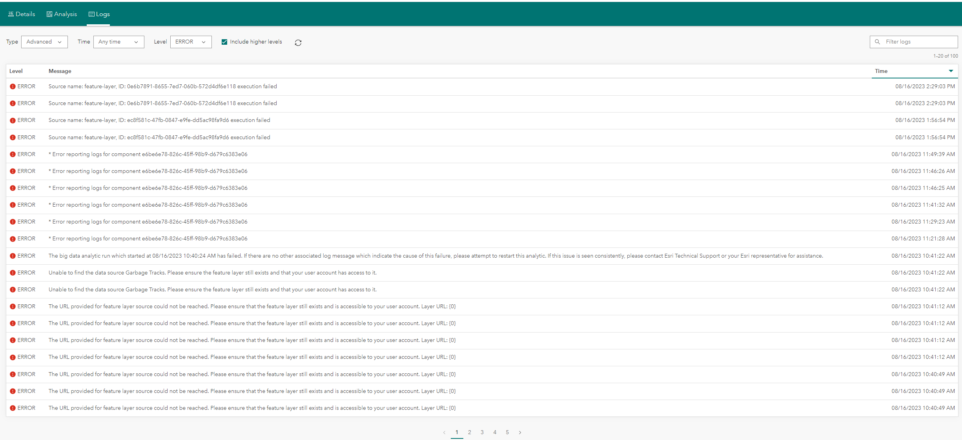
Task: Click the previous page chevron in pagination
Action: [x=444, y=433]
